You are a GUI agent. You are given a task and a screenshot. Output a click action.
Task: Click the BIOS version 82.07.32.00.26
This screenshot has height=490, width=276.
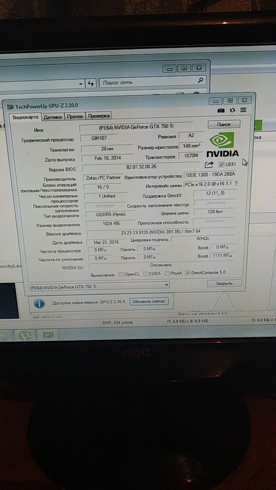pyautogui.click(x=141, y=167)
